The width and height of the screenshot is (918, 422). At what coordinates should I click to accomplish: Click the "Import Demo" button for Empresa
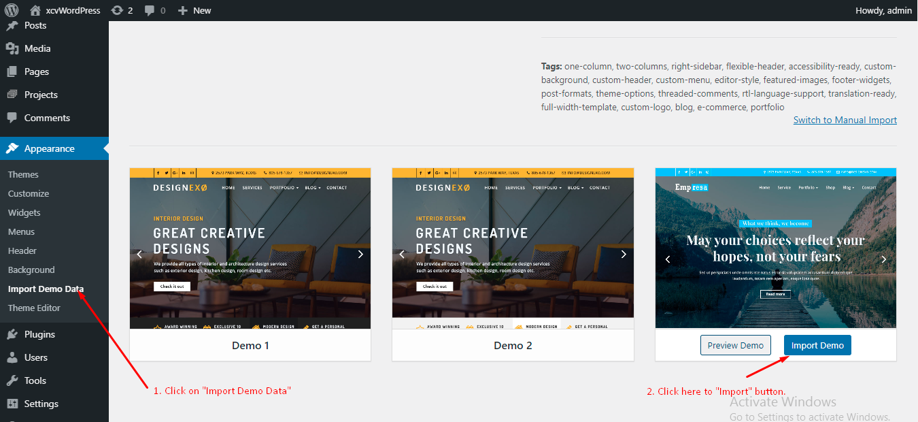click(x=817, y=345)
